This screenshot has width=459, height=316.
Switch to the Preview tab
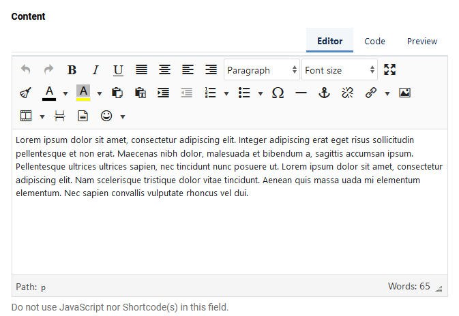(422, 41)
